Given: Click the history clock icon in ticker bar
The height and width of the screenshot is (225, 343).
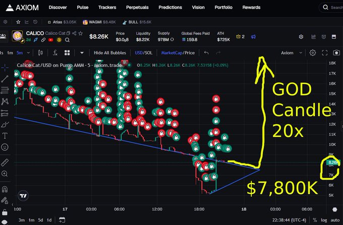Looking at the screenshot, I should tap(35, 22).
